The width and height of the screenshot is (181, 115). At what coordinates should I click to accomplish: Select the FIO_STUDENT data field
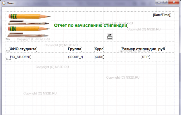tap(20, 57)
